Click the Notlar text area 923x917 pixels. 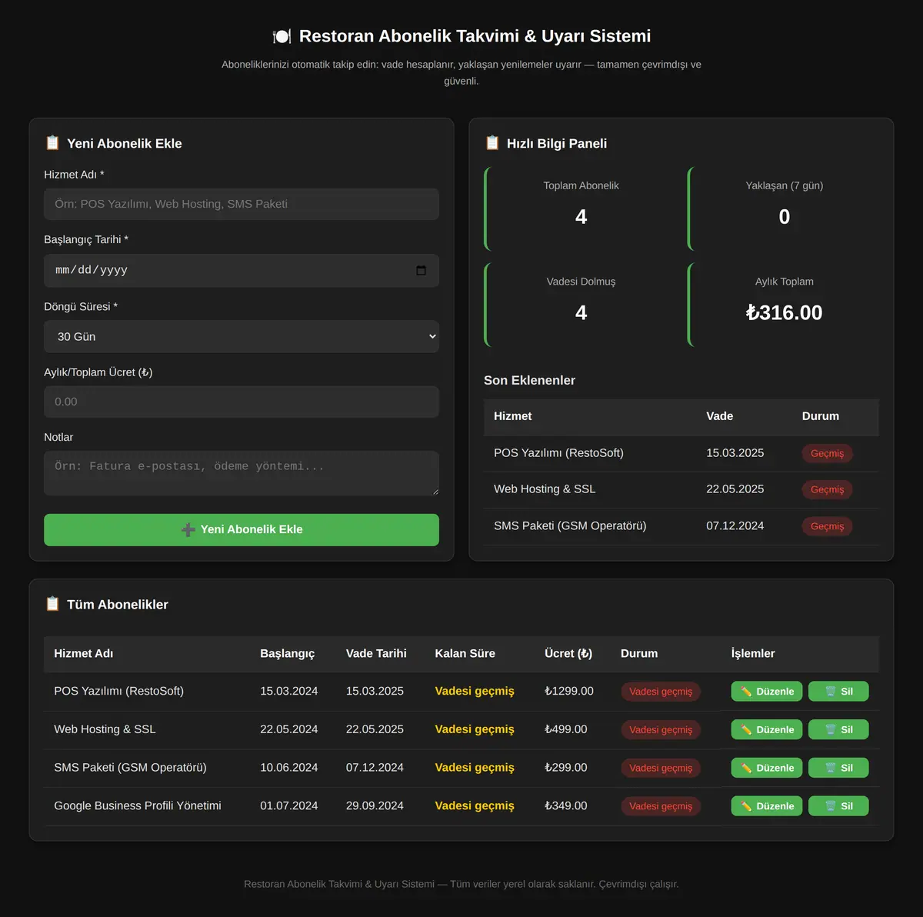(242, 473)
